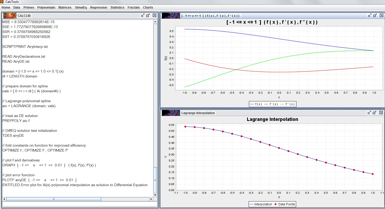
Task: Open the Charts menu
Action: coord(148,8)
